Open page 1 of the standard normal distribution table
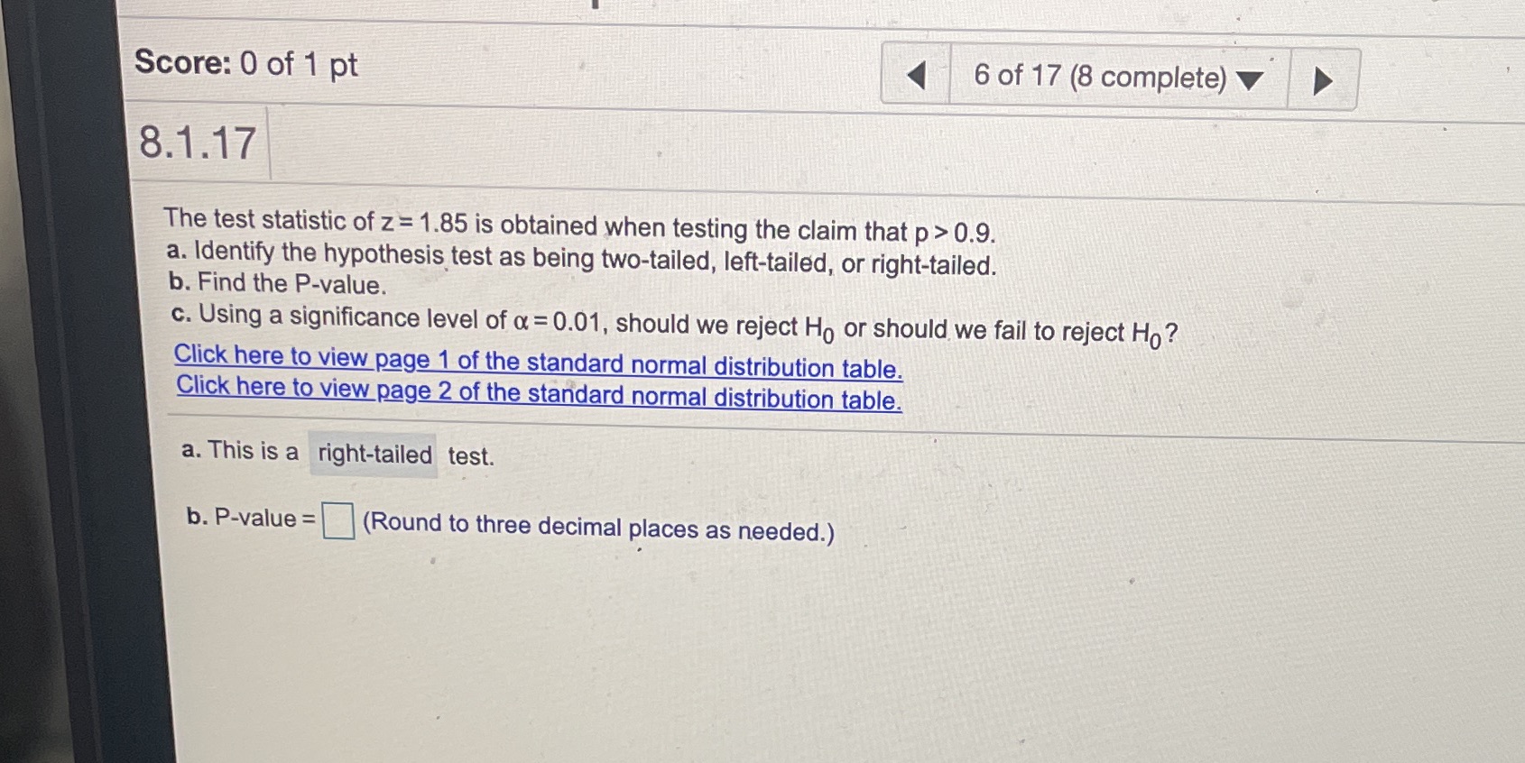 point(539,362)
